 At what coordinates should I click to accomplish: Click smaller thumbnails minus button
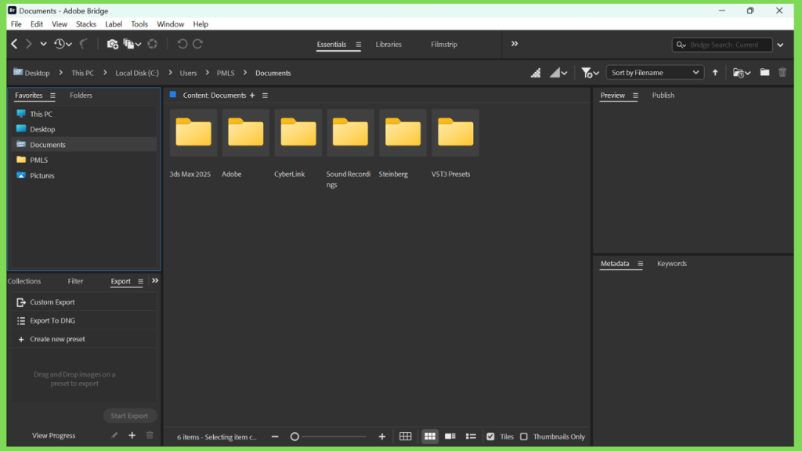pyautogui.click(x=275, y=437)
